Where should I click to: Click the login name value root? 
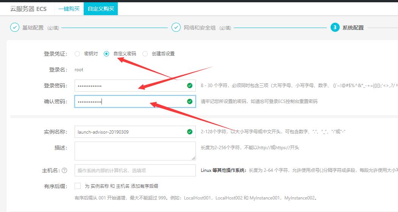click(79, 70)
